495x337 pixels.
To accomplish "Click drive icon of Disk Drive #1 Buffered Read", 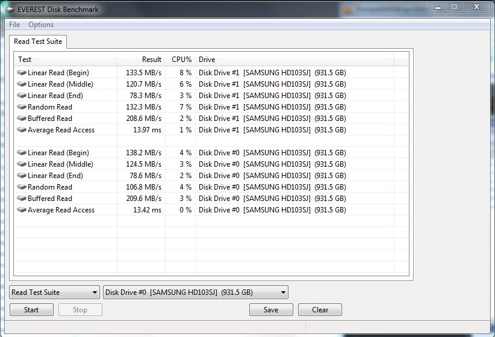I will (22, 119).
